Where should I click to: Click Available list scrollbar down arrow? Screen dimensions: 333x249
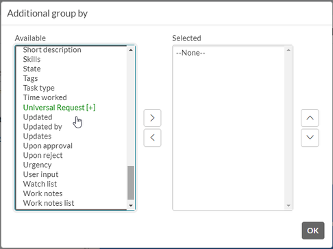pyautogui.click(x=131, y=205)
